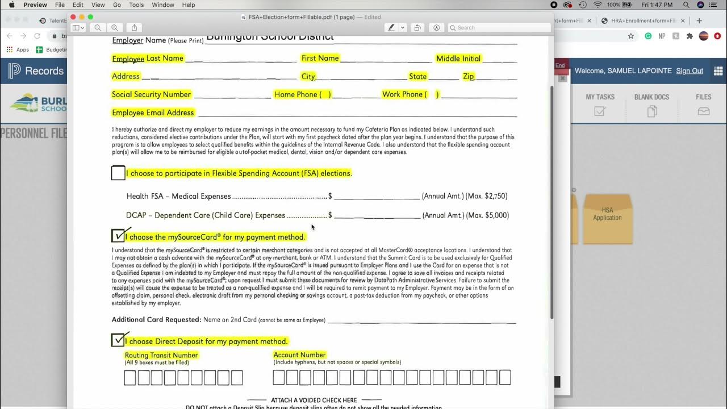Screen dimensions: 727x409
Task: Click the Health FSA annual amount field
Action: (377, 196)
